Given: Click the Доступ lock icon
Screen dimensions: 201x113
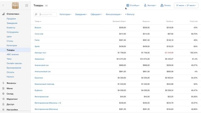Looking at the screenshot, I should point(3,104).
